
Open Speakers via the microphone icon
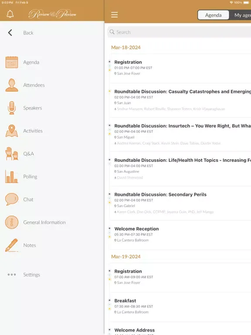coord(12,108)
